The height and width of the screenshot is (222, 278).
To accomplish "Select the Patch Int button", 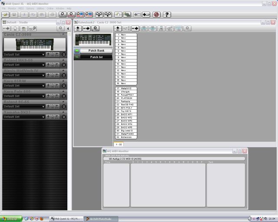I will (96, 57).
